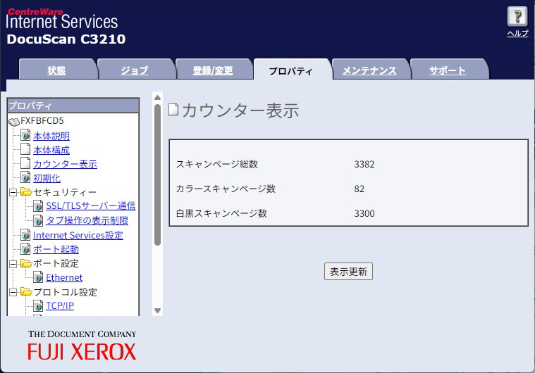
Task: Go to the メンテナンス tab
Action: coord(369,70)
